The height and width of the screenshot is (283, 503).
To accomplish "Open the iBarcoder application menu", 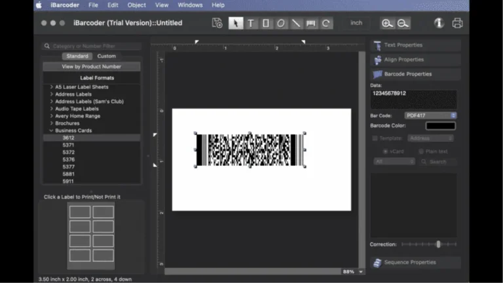I will point(64,5).
